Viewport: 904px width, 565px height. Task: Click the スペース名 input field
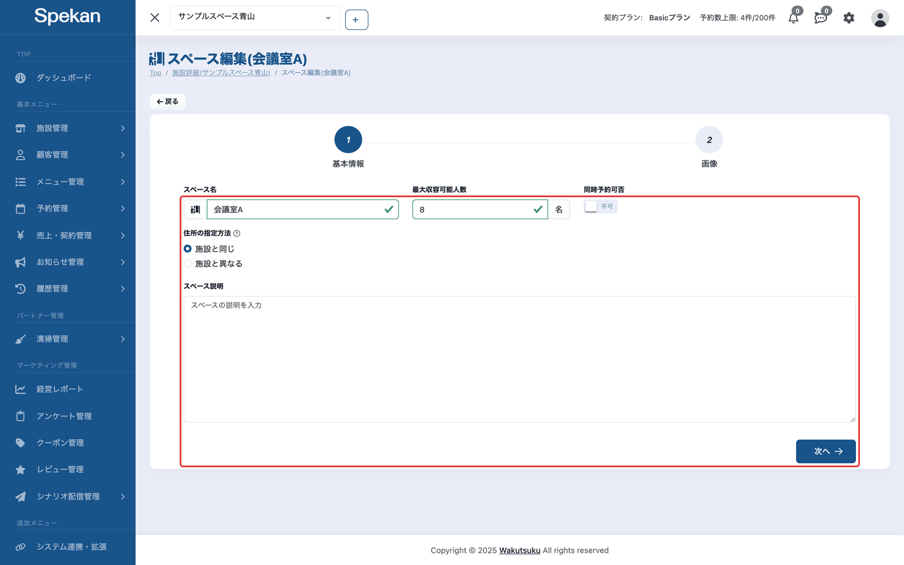pos(303,210)
